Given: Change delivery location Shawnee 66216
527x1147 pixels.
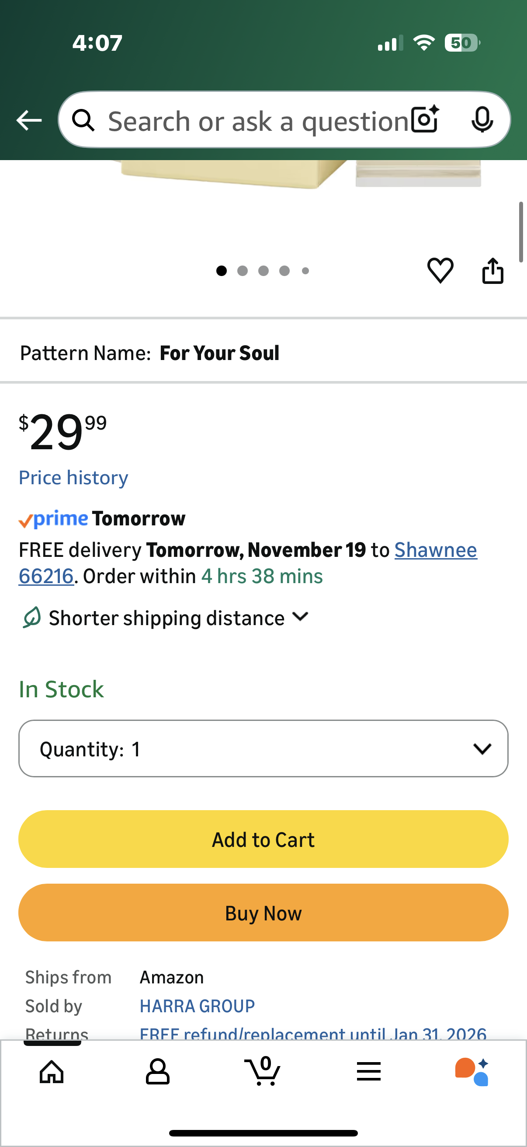Looking at the screenshot, I should 435,550.
